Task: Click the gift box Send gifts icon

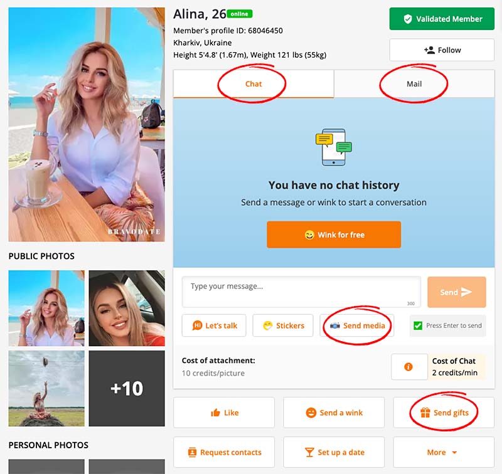Action: click(425, 413)
